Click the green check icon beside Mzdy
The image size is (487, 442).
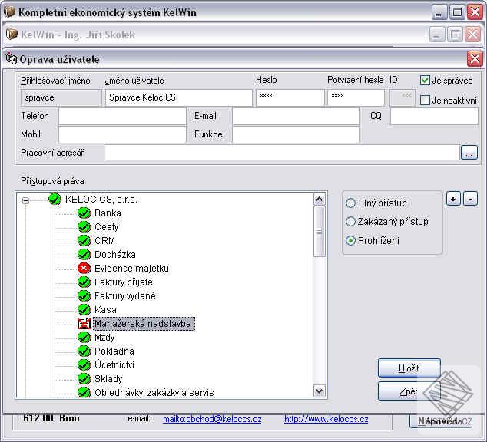[84, 337]
